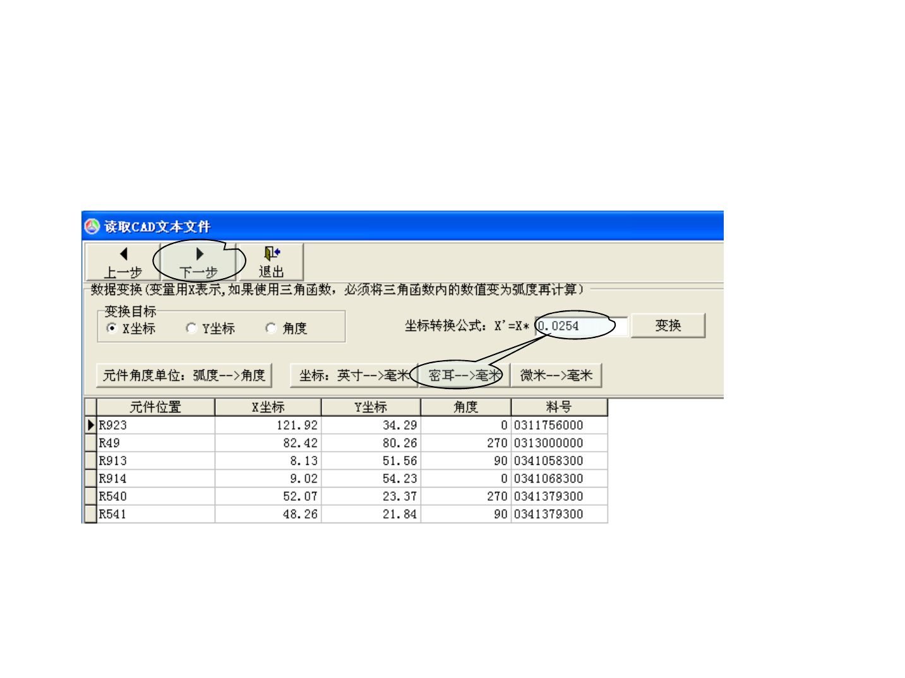Click part number 0341068300
The width and height of the screenshot is (905, 678).
coord(559,479)
